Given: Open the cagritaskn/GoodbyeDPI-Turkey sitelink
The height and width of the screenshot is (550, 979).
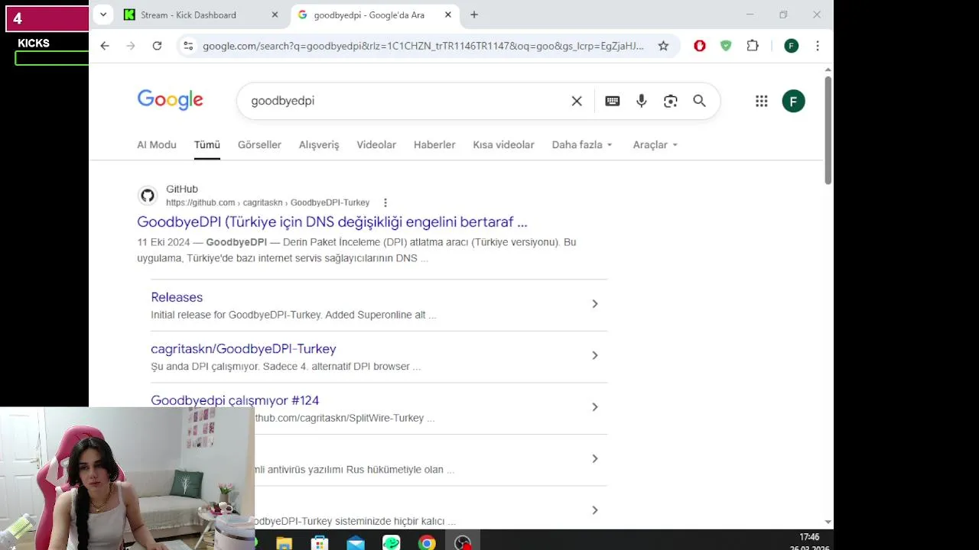Looking at the screenshot, I should click(x=243, y=348).
